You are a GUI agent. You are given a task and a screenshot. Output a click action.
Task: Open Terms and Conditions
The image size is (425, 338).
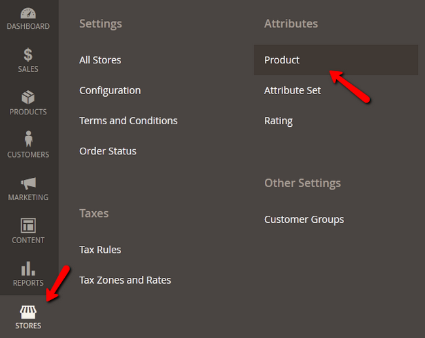[x=128, y=121]
